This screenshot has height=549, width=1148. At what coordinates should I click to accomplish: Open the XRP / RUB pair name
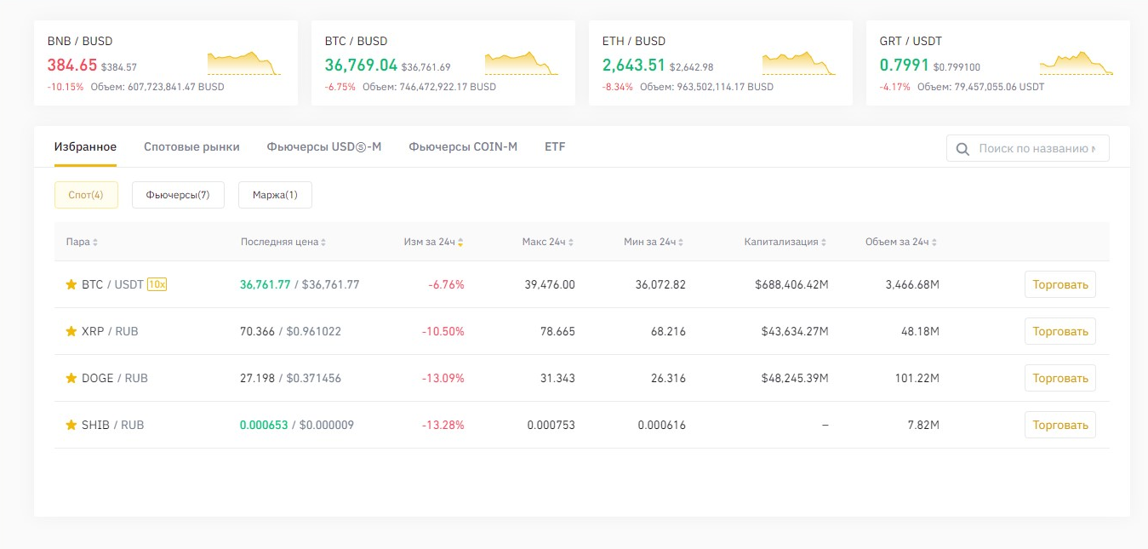click(x=110, y=331)
